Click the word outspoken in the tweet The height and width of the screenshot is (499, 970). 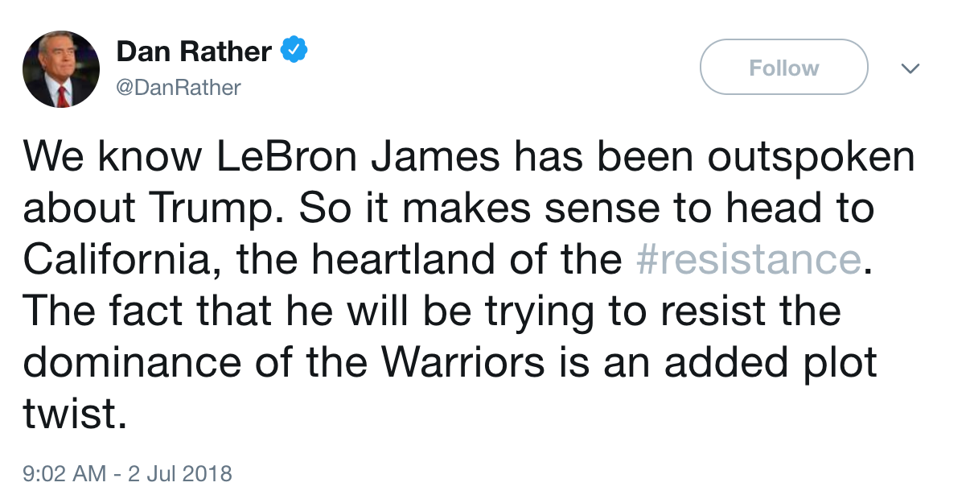pyautogui.click(x=812, y=157)
